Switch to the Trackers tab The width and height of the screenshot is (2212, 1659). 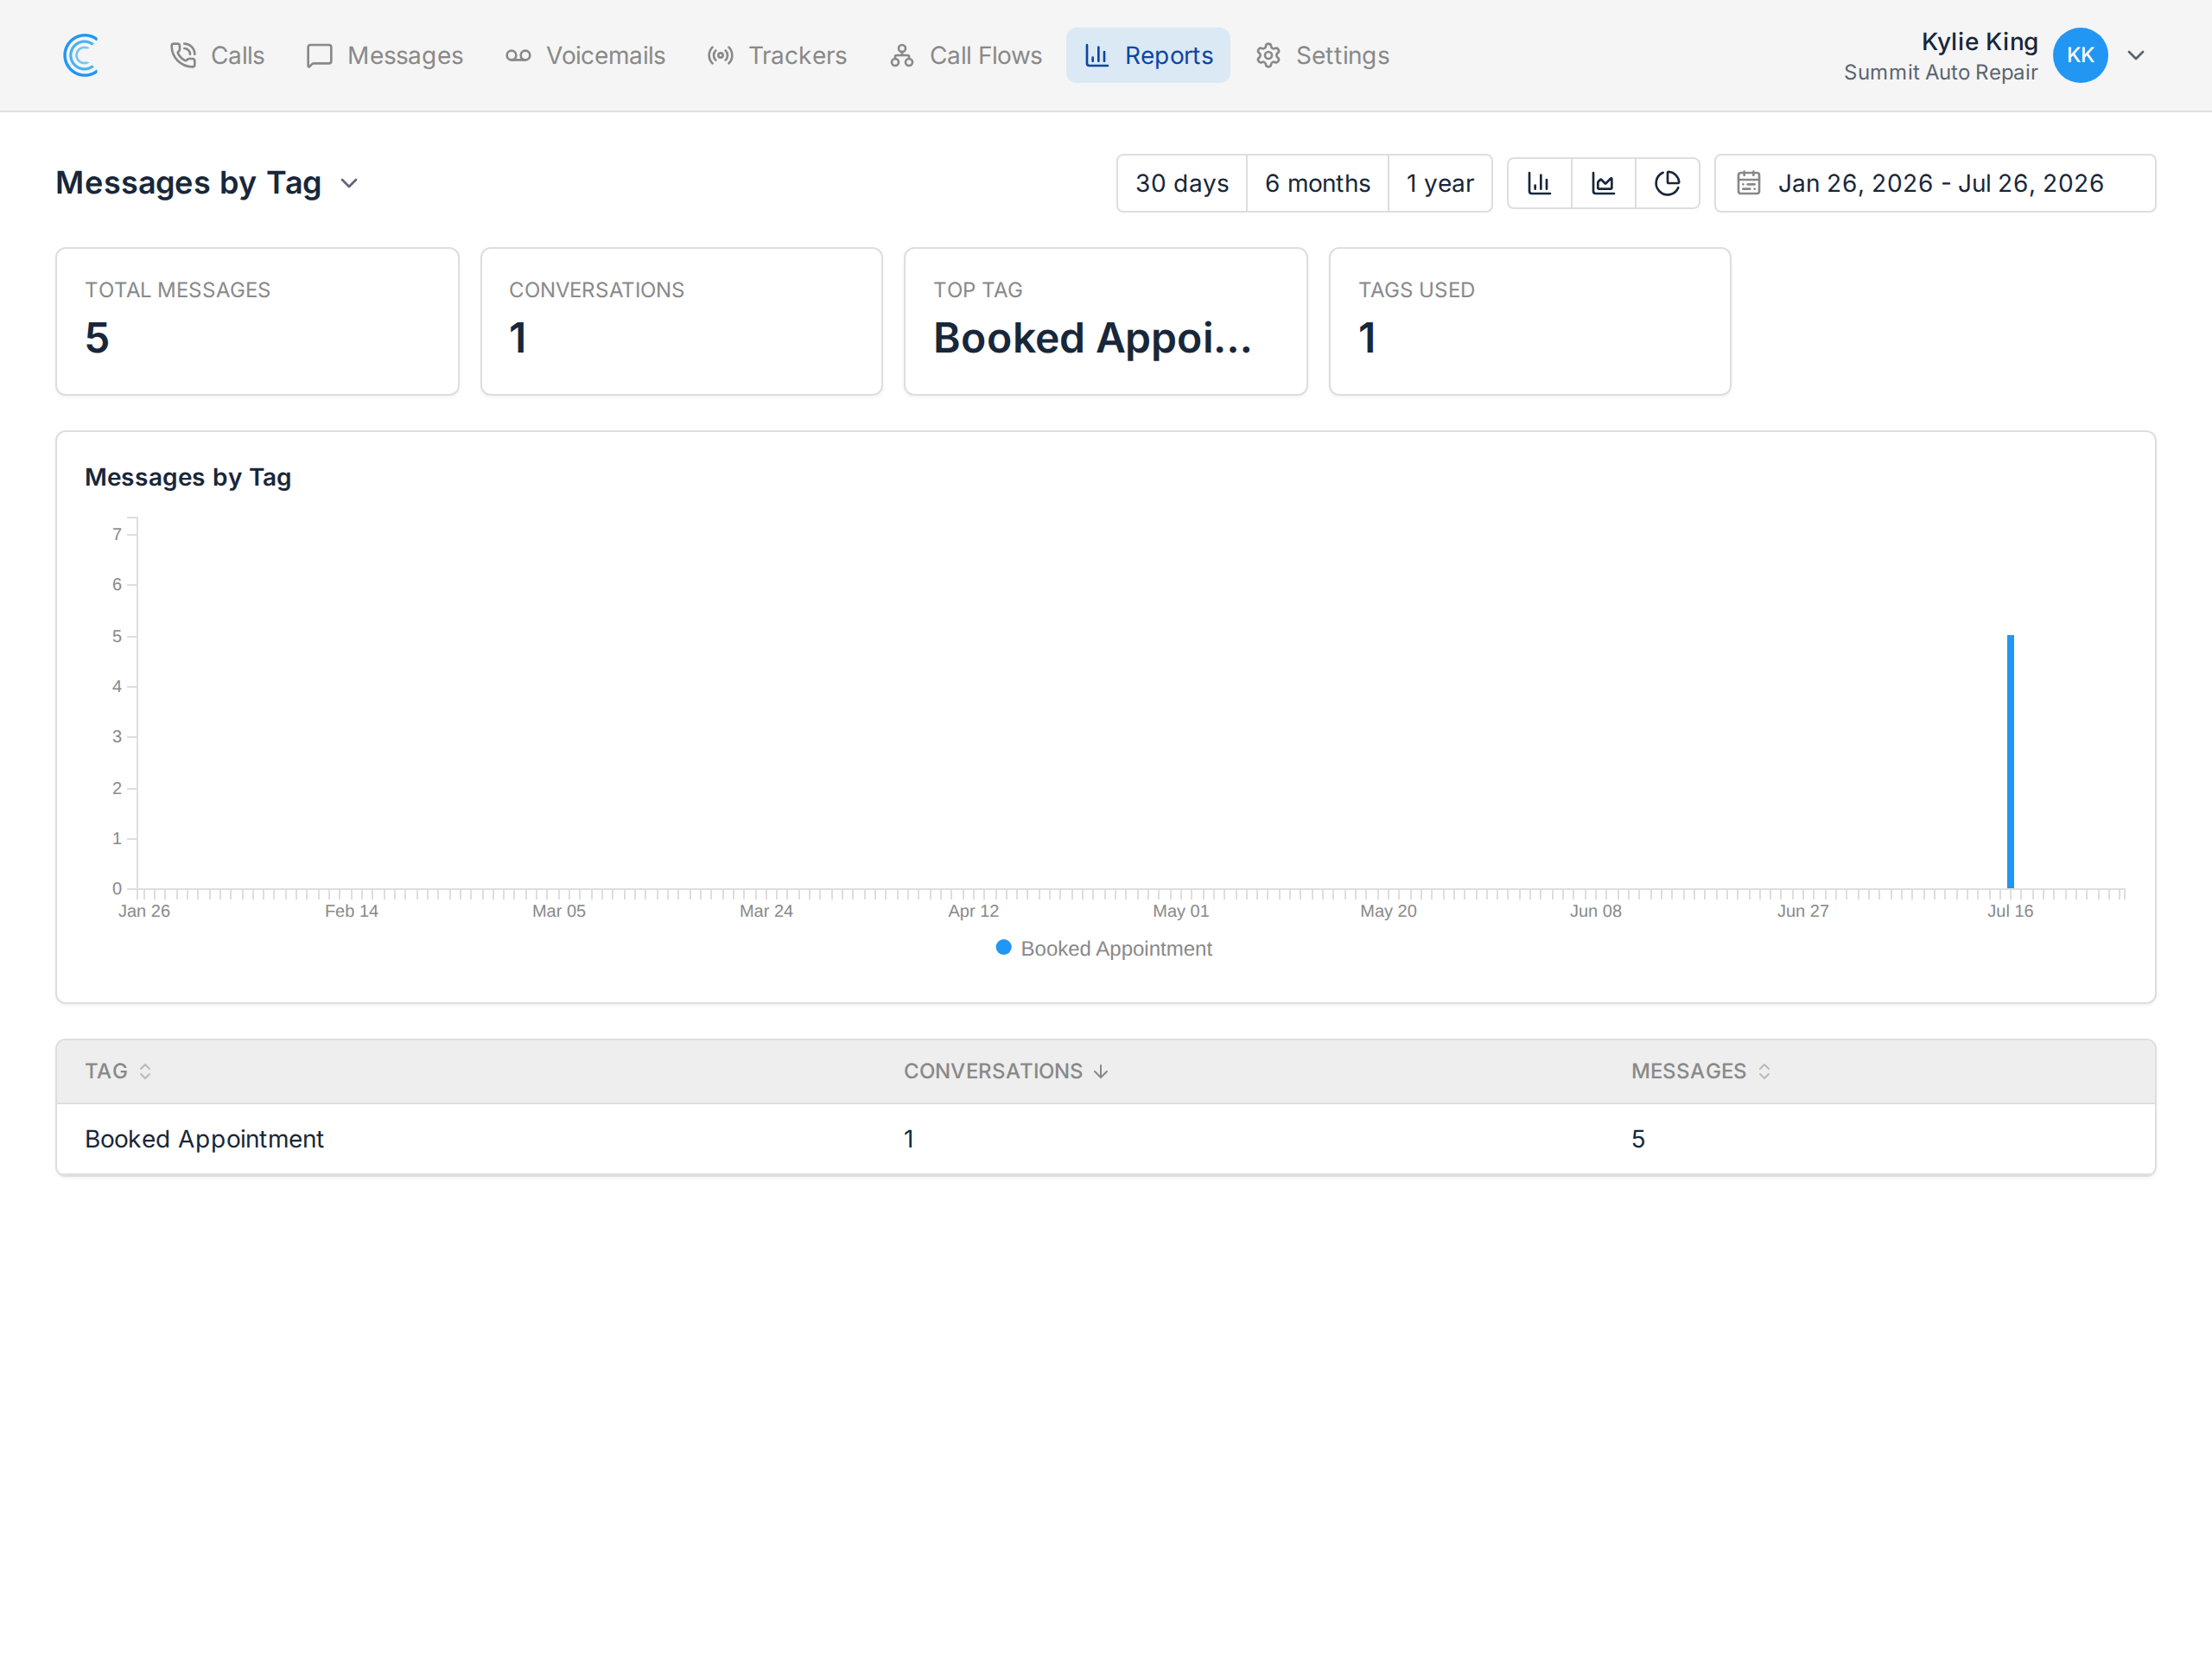click(x=777, y=55)
